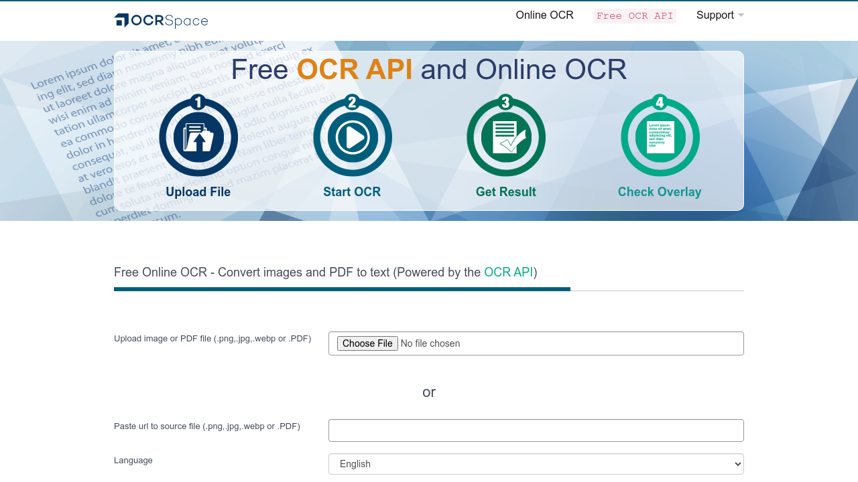Screen dimensions: 858x482
Task: Click the Choose File button
Action: click(367, 343)
